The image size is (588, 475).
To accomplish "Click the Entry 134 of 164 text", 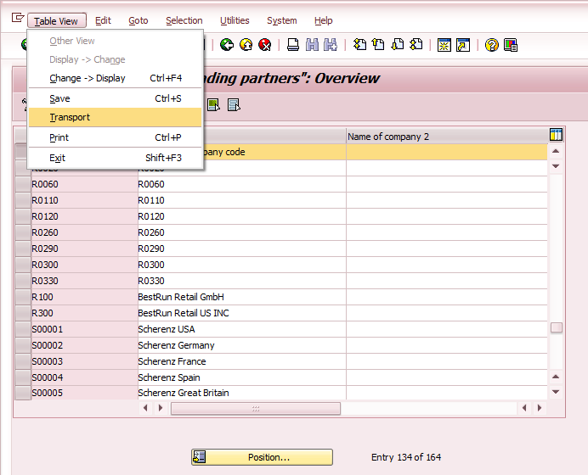I will tap(406, 457).
